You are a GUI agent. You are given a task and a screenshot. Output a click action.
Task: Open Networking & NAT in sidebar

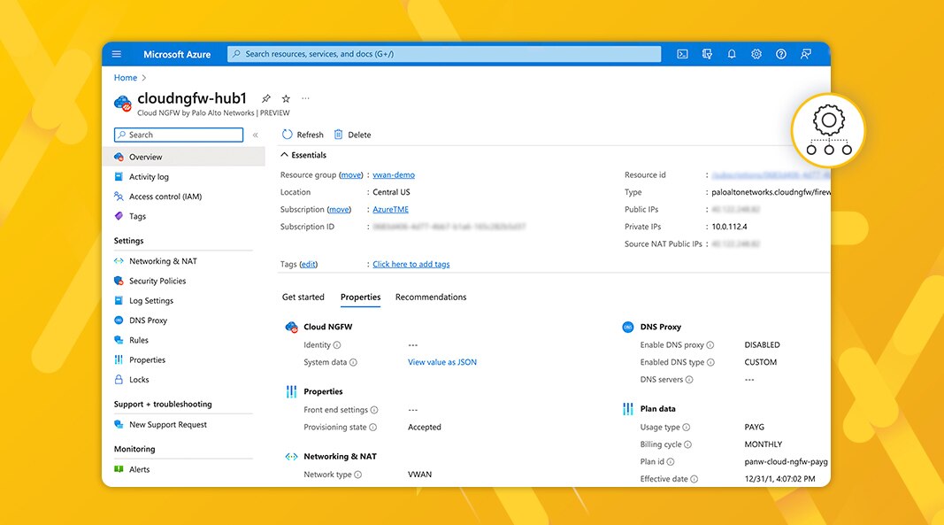(163, 261)
